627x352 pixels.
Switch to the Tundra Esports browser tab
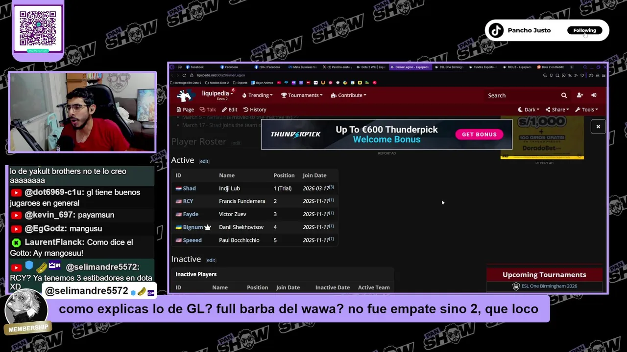[482, 67]
